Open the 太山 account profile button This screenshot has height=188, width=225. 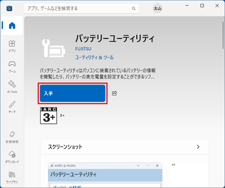157,8
